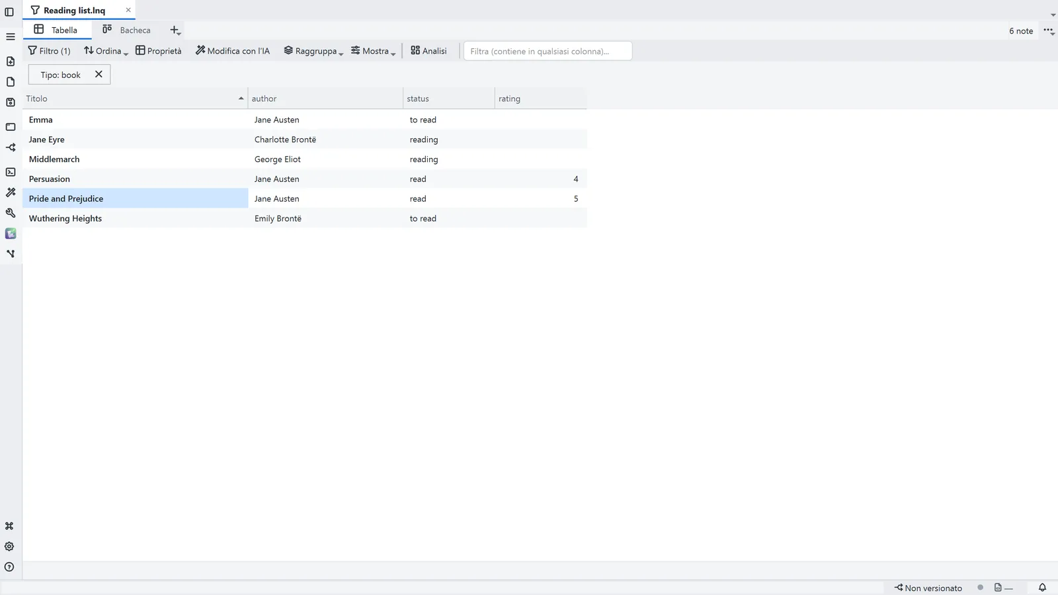This screenshot has width=1058, height=595.
Task: Click the 'Filtro (1)' toolbar button
Action: 50,51
